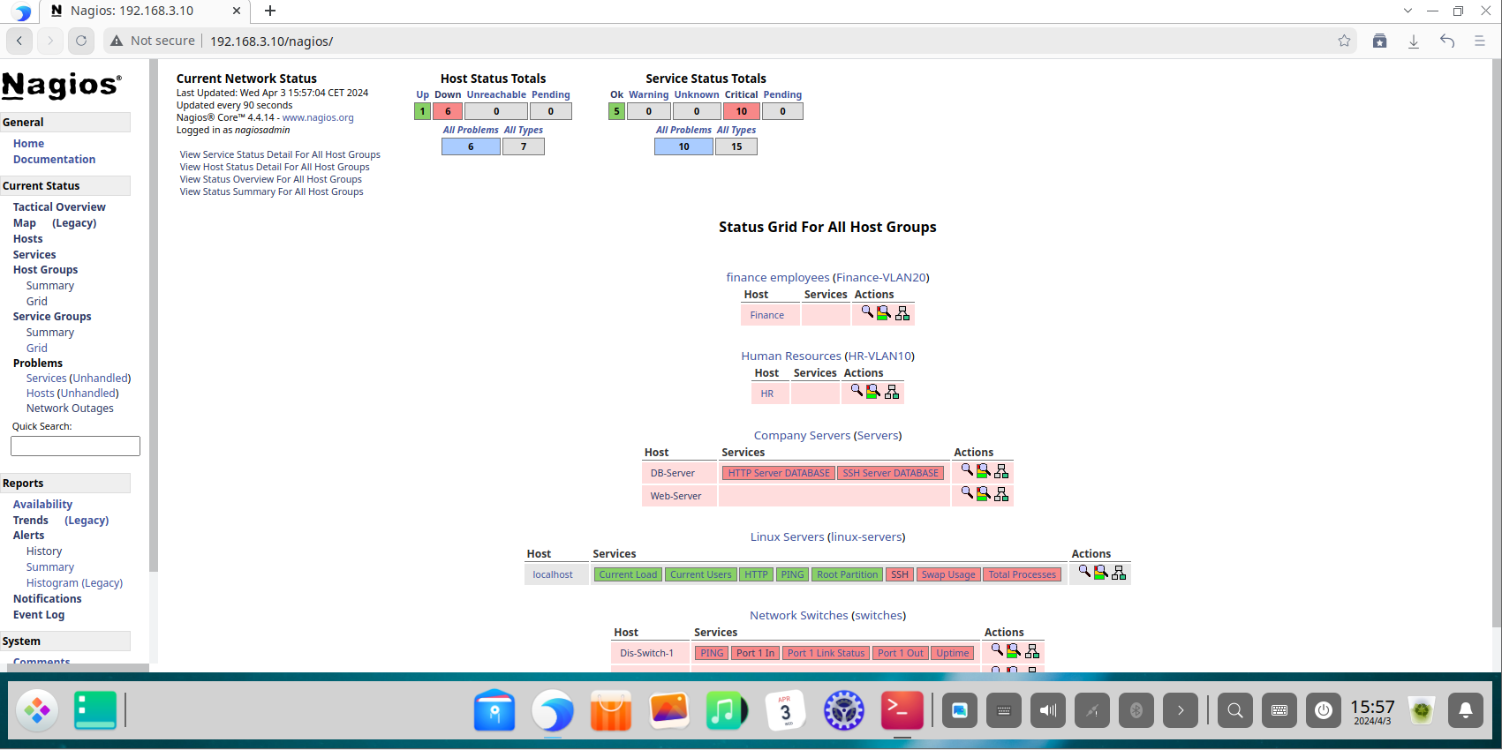Open the browser tab list chevron

(x=1408, y=11)
